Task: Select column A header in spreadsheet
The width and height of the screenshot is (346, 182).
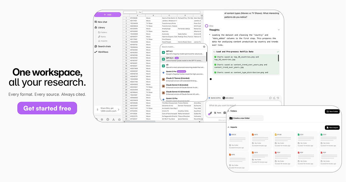Action: coord(137,15)
